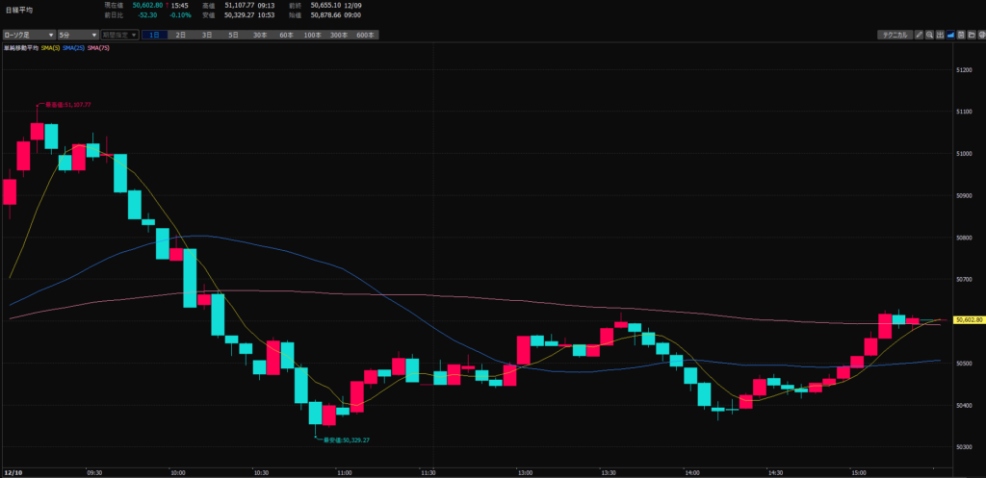This screenshot has width=986, height=478.
Task: Open the ローソク足 chart type dropdown
Action: [x=28, y=35]
